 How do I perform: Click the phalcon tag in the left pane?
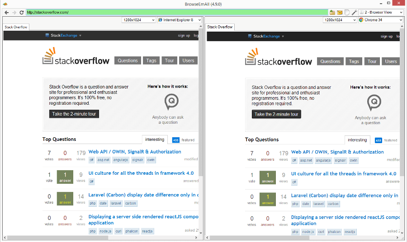click(x=132, y=231)
